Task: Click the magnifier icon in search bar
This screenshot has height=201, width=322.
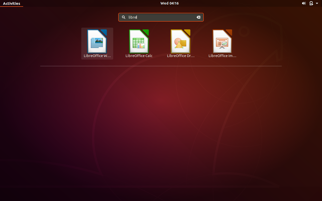Action: tap(124, 17)
